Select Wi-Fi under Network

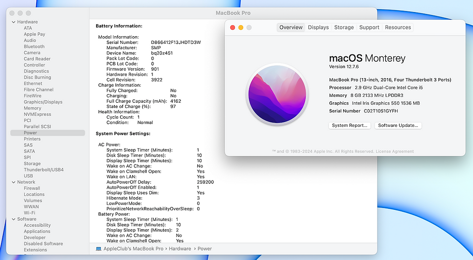[29, 213]
